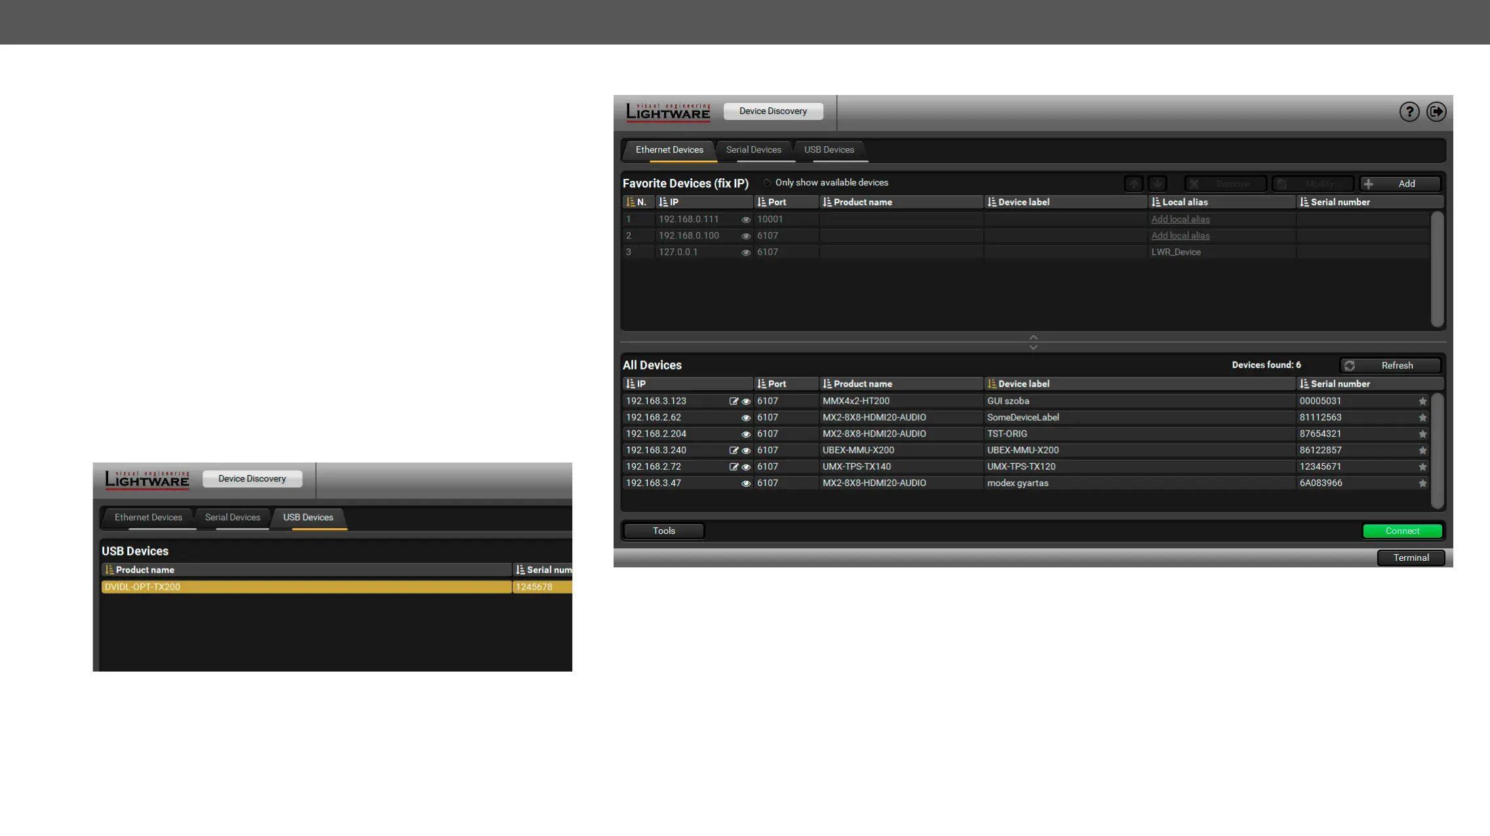Click Favorite Devices vertical scrollbar
This screenshot has height=836, width=1490.
[x=1437, y=269]
